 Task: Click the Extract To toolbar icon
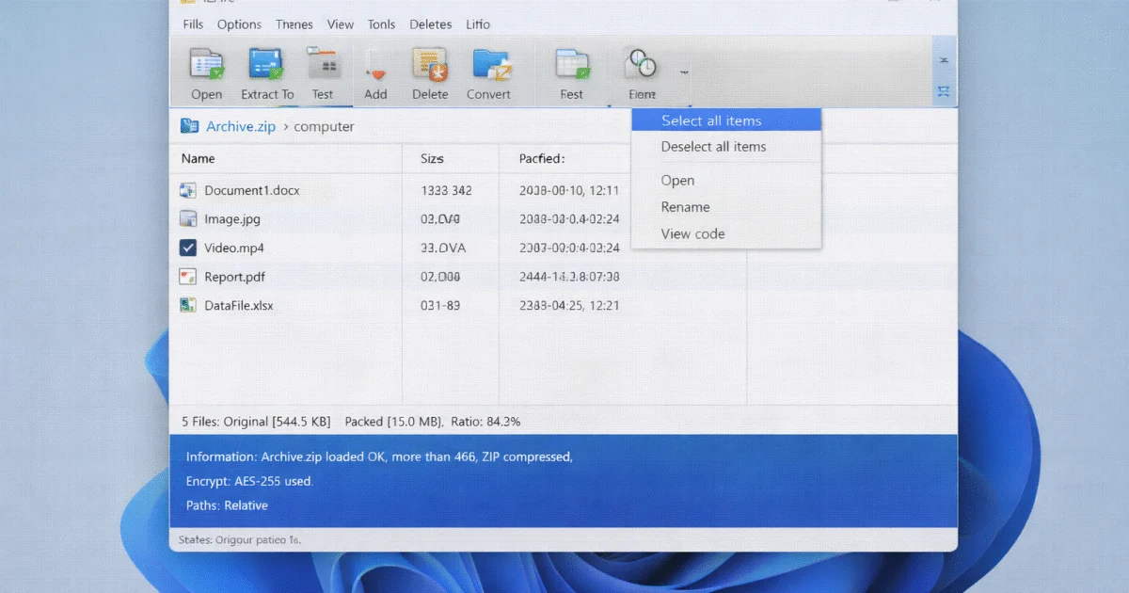click(266, 64)
